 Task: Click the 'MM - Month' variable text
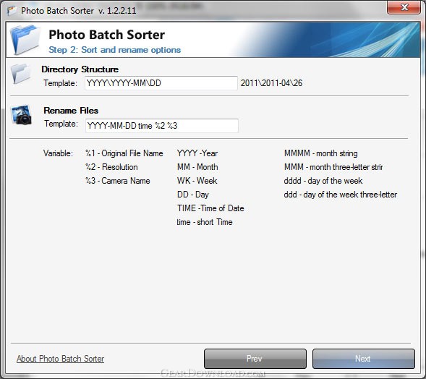pyautogui.click(x=197, y=167)
